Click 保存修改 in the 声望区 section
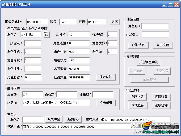181x136 pixels. coord(73,119)
